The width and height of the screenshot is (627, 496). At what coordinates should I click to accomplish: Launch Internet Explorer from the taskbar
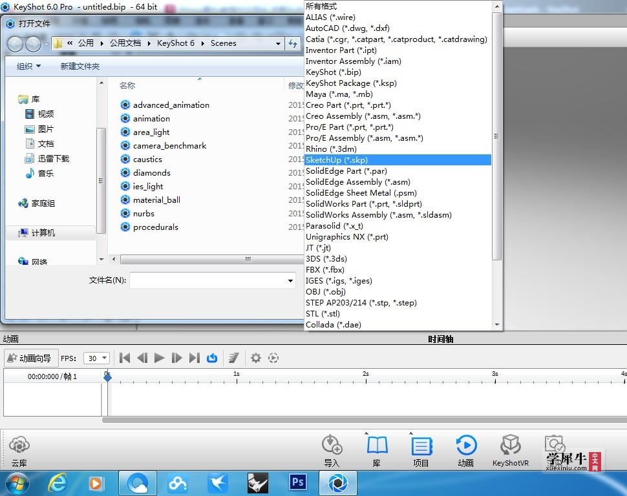tap(58, 484)
